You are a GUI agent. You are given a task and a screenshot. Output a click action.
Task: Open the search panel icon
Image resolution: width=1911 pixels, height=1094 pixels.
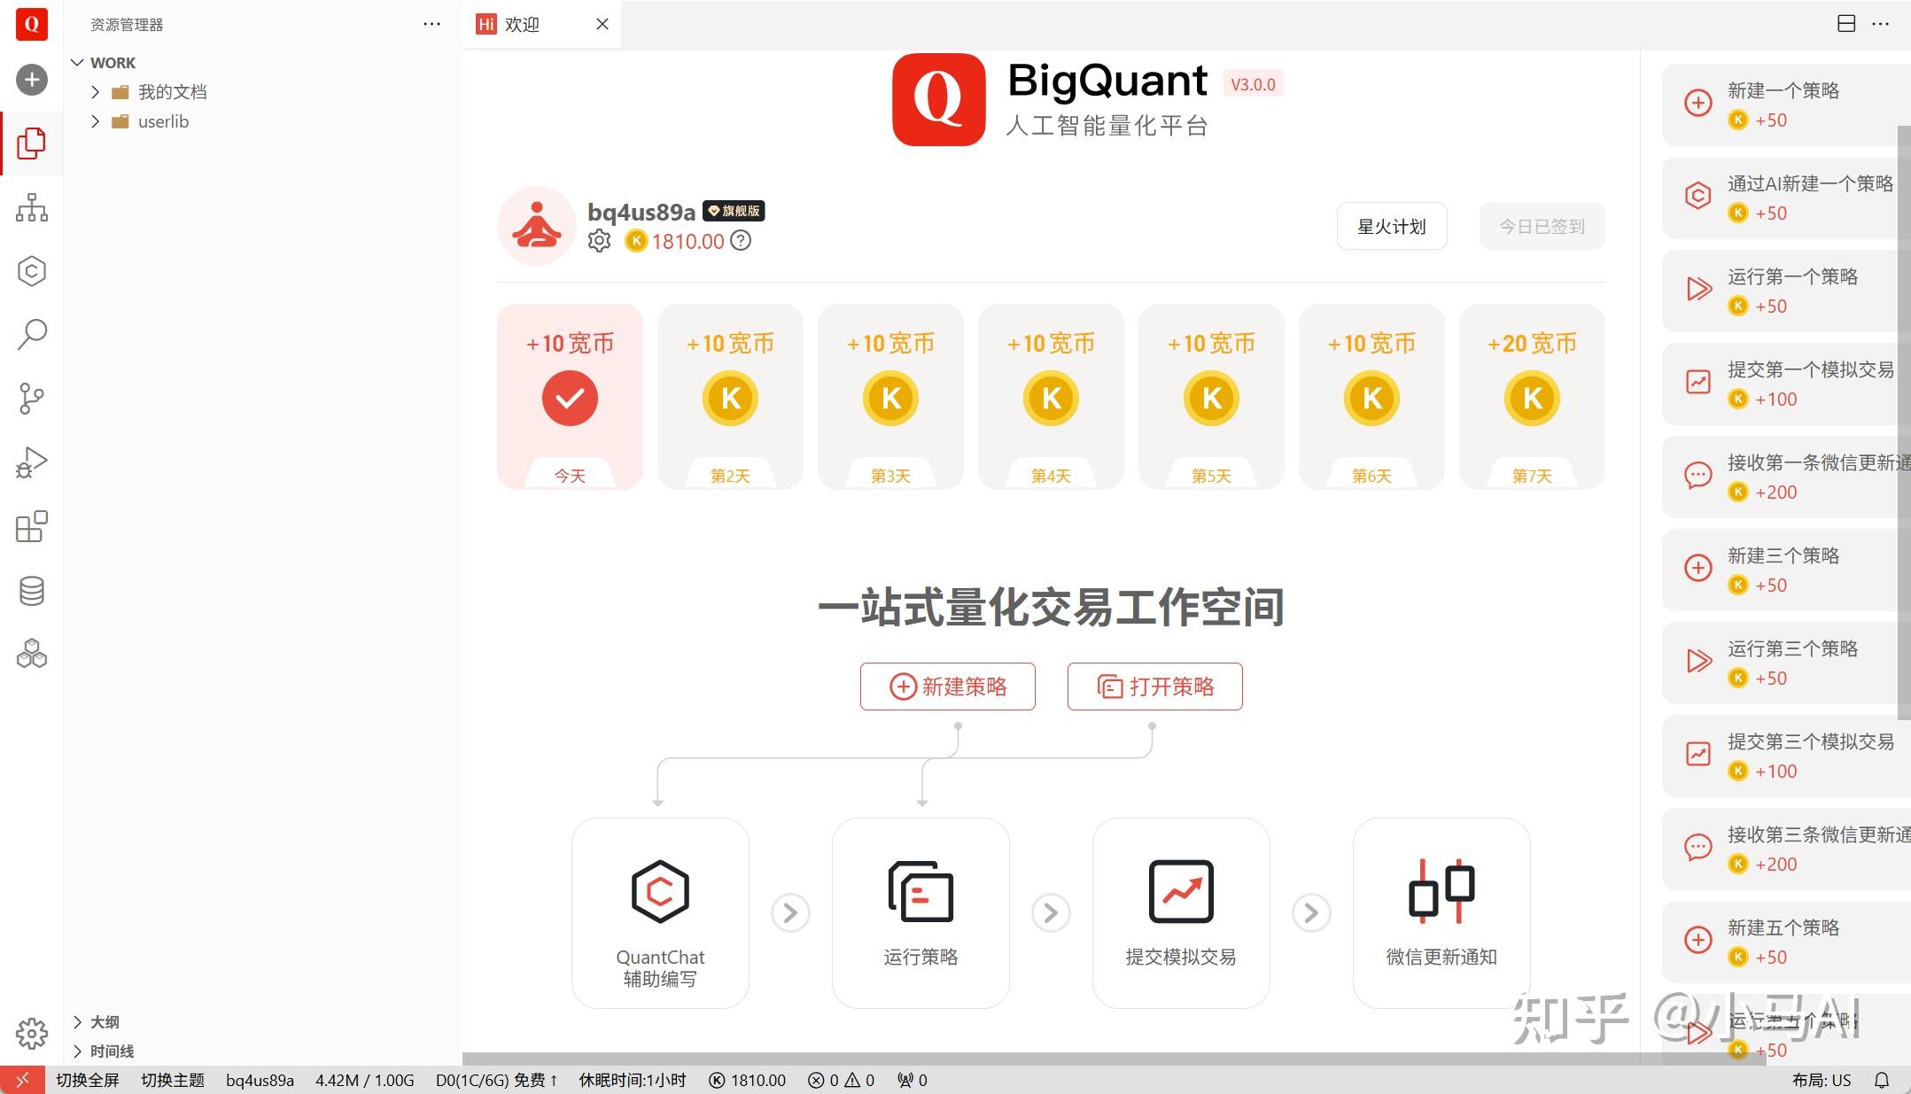pos(32,334)
